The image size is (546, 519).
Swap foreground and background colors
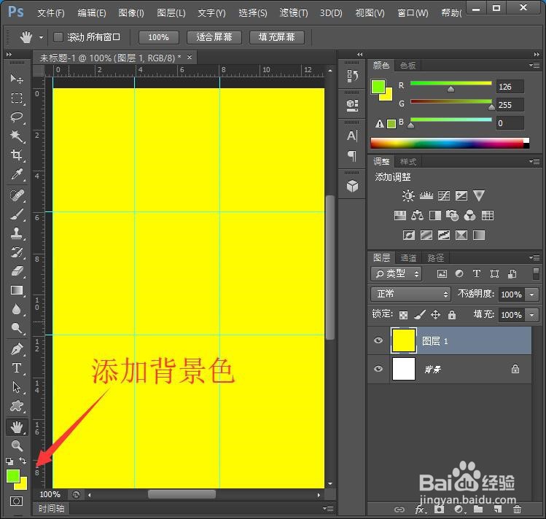click(23, 461)
